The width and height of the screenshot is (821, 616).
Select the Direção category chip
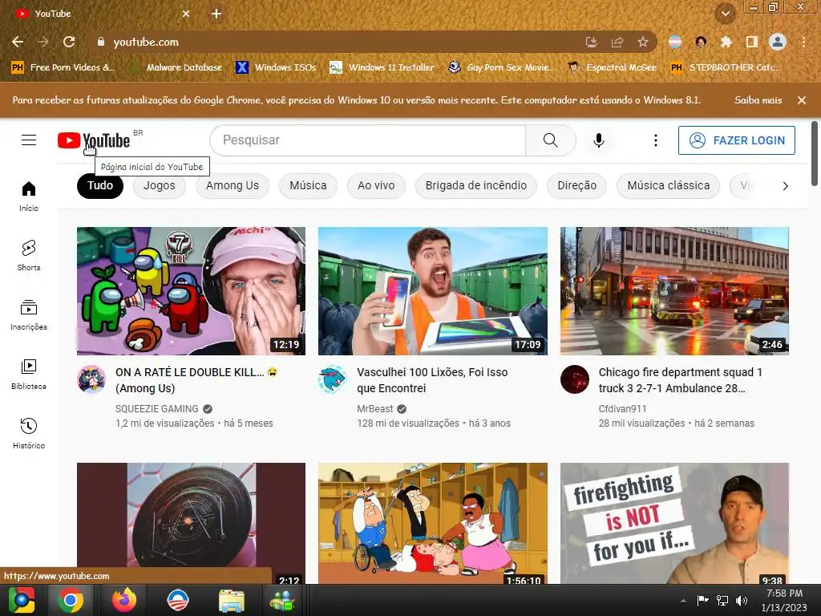click(577, 186)
